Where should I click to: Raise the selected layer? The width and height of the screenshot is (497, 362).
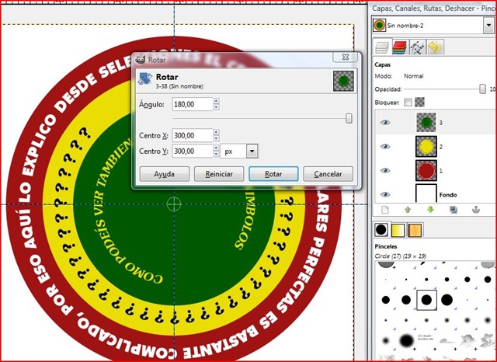coord(408,210)
